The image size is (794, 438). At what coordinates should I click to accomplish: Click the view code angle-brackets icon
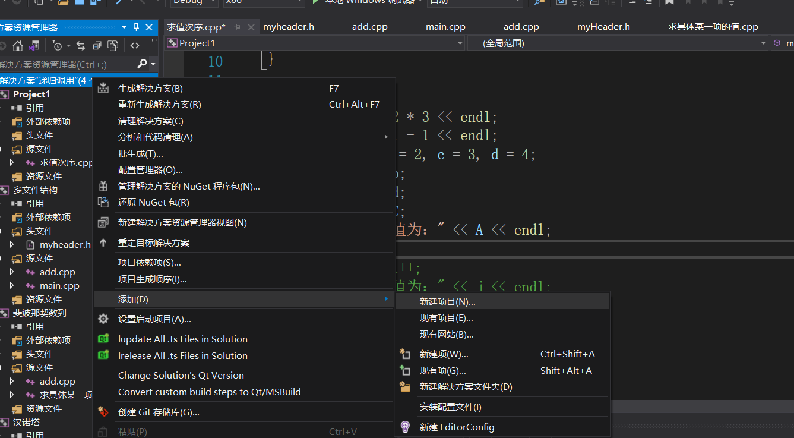135,46
